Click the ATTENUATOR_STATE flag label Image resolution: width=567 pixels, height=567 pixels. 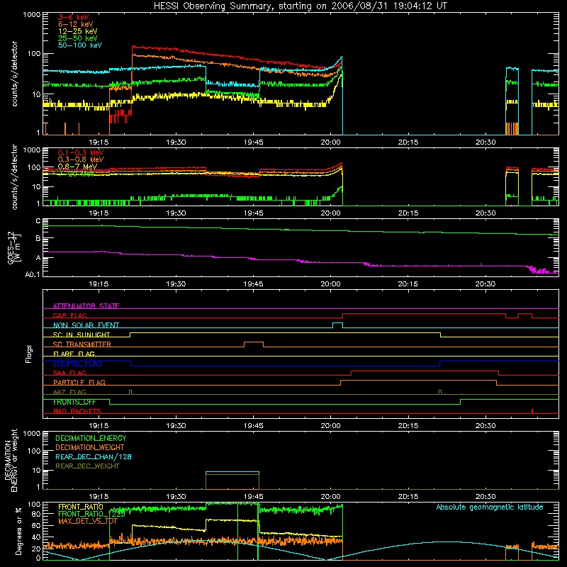pos(86,306)
